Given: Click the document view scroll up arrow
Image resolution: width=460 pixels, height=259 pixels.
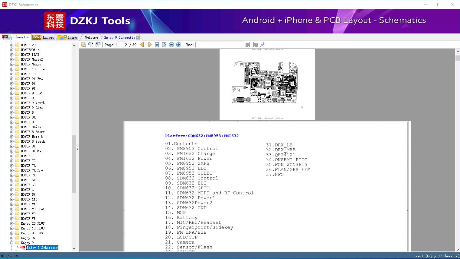Looking at the screenshot, I should (x=457, y=52).
